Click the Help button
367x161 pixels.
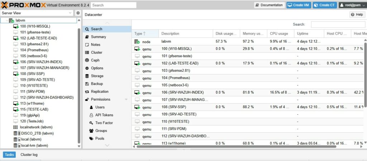point(357,15)
